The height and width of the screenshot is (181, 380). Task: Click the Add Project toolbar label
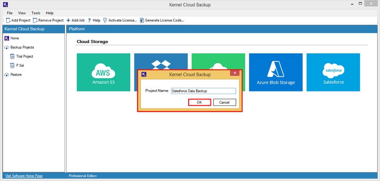tap(21, 21)
